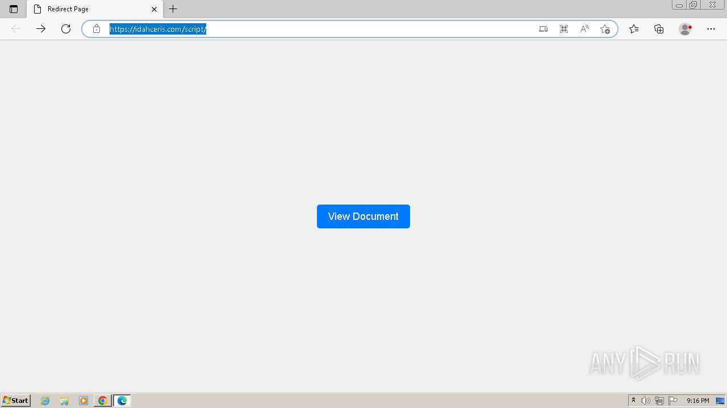Launch Internet Explorer from taskbar
Viewport: 727px width, 408px height.
[45, 401]
